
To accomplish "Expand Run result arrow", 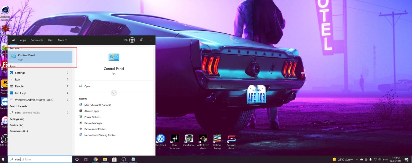I will tap(67, 79).
